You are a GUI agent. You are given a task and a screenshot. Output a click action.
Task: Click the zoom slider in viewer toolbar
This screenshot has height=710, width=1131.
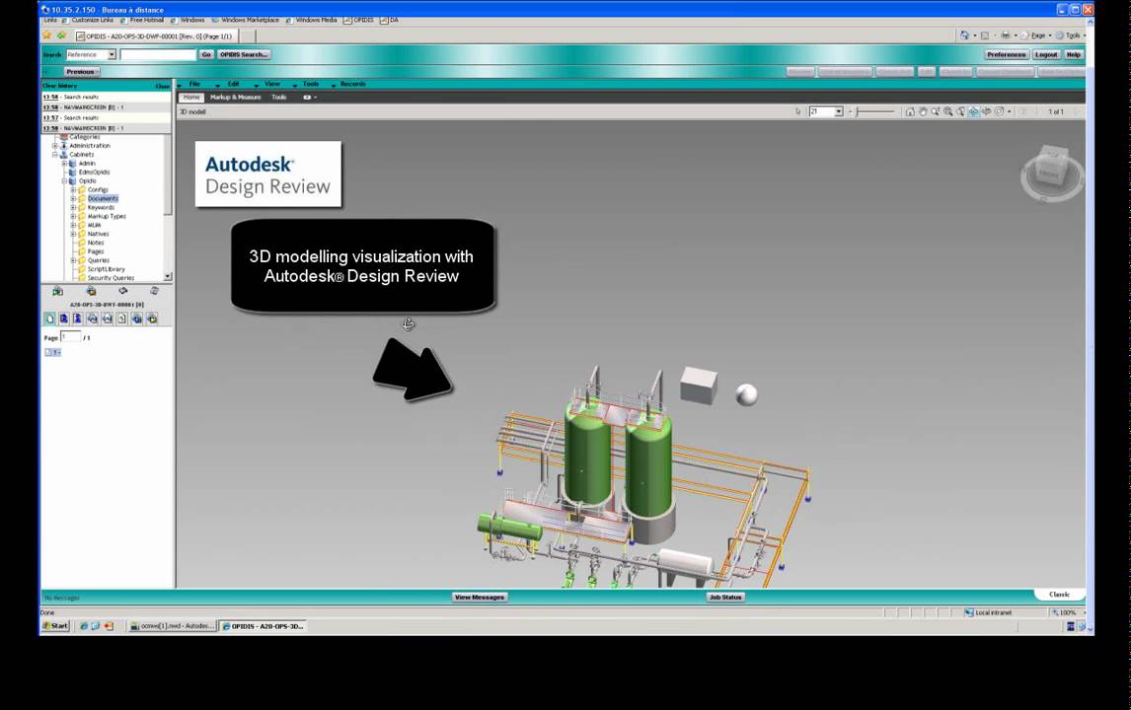(874, 111)
